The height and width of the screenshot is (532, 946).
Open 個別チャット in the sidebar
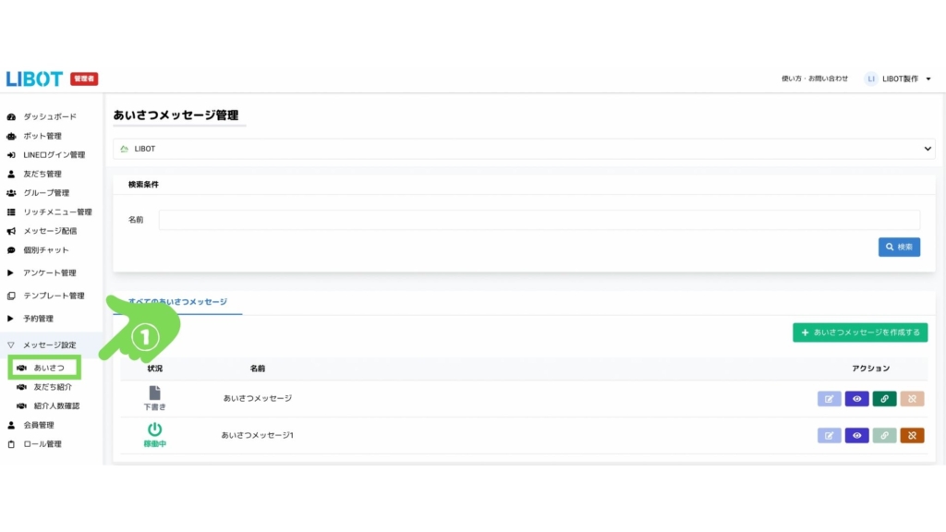click(45, 250)
